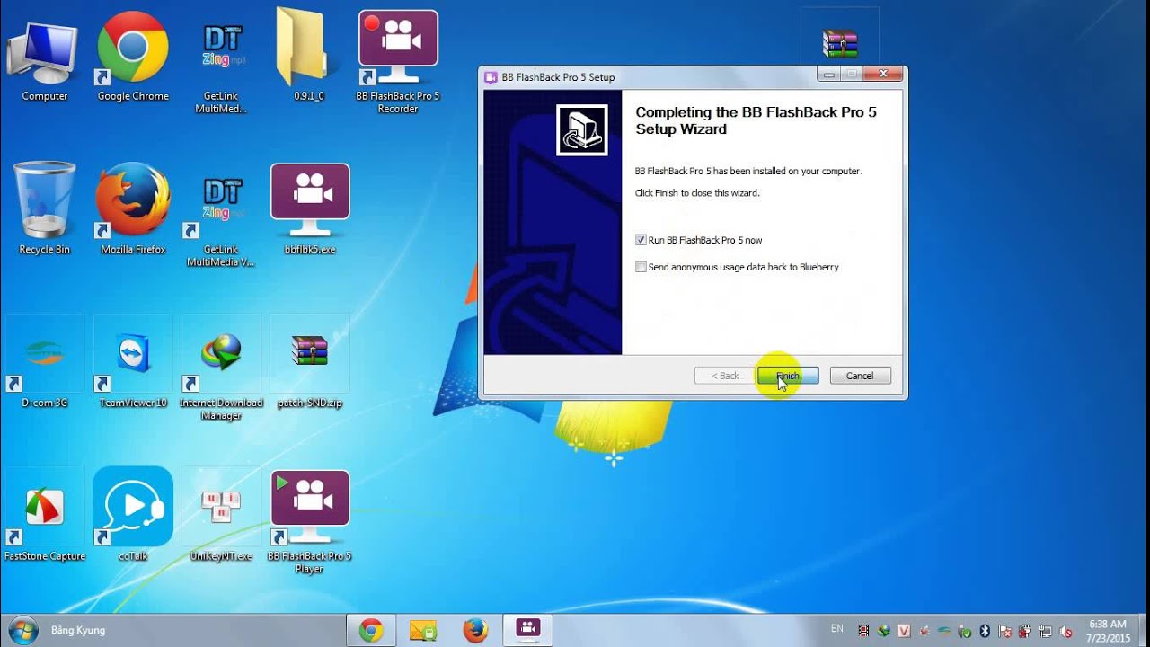Select the WinRAR archive icon at top right
This screenshot has height=647, width=1150.
coord(840,43)
